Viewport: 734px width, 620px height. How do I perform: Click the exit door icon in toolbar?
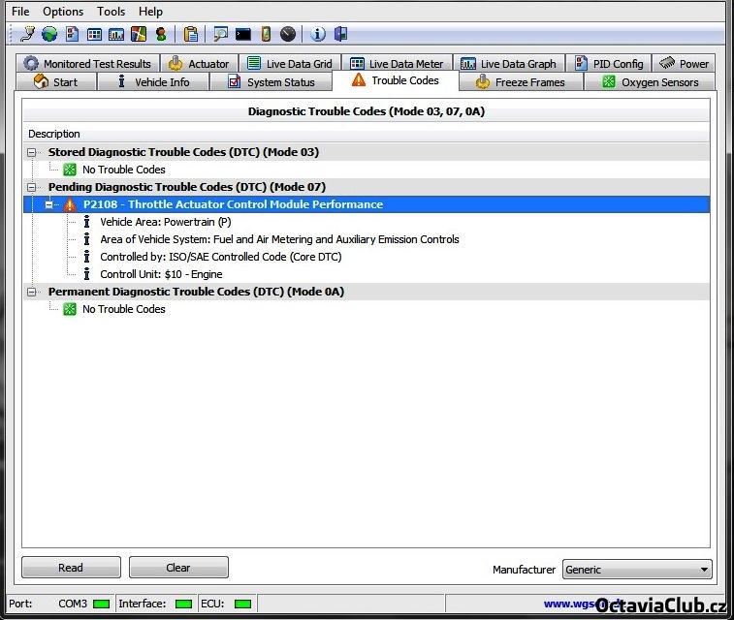[x=340, y=35]
